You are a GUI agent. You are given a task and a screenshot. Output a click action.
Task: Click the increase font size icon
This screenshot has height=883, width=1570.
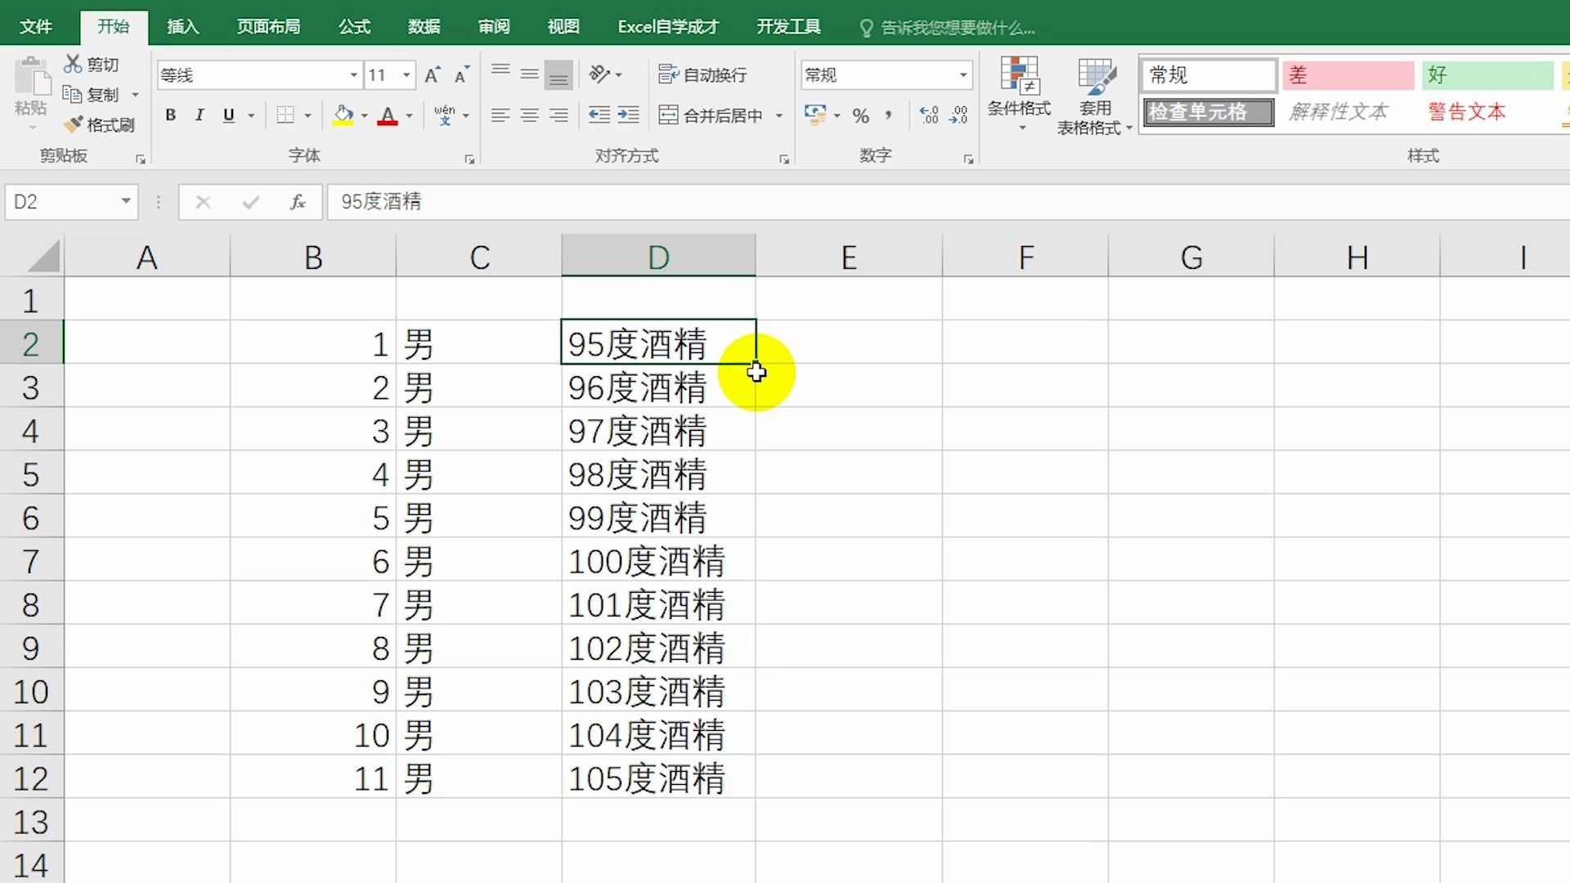point(432,75)
